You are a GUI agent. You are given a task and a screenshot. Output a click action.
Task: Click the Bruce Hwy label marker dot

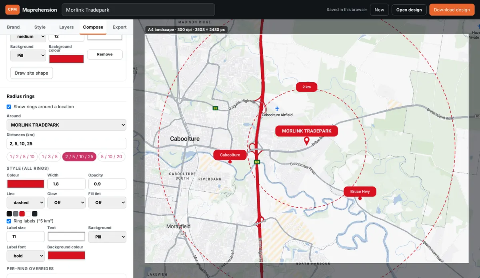click(x=360, y=199)
